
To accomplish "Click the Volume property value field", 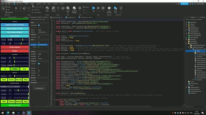I will point(43,75).
